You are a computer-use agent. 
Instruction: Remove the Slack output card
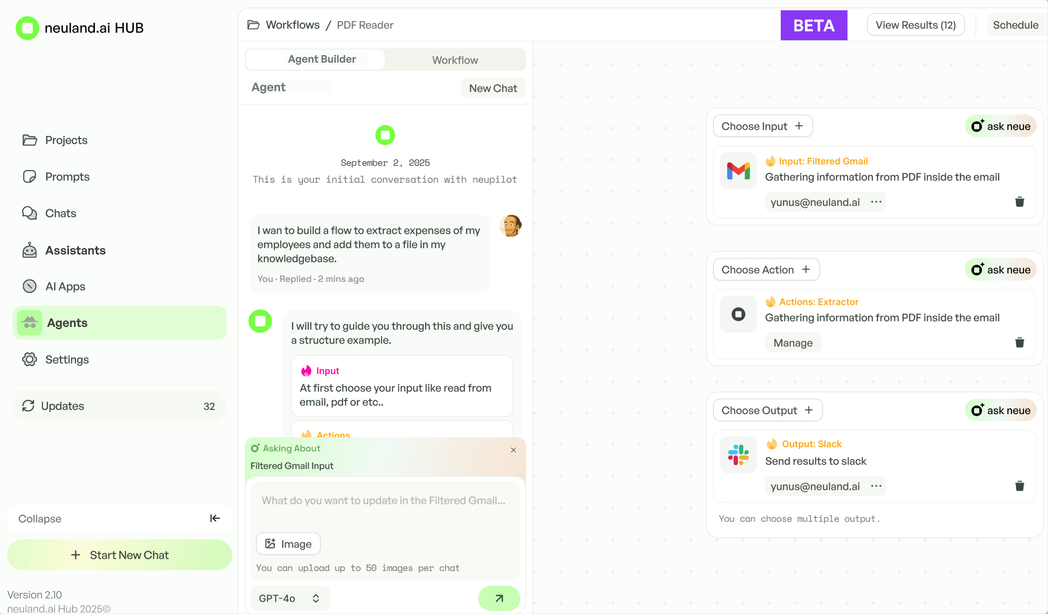(x=1019, y=485)
